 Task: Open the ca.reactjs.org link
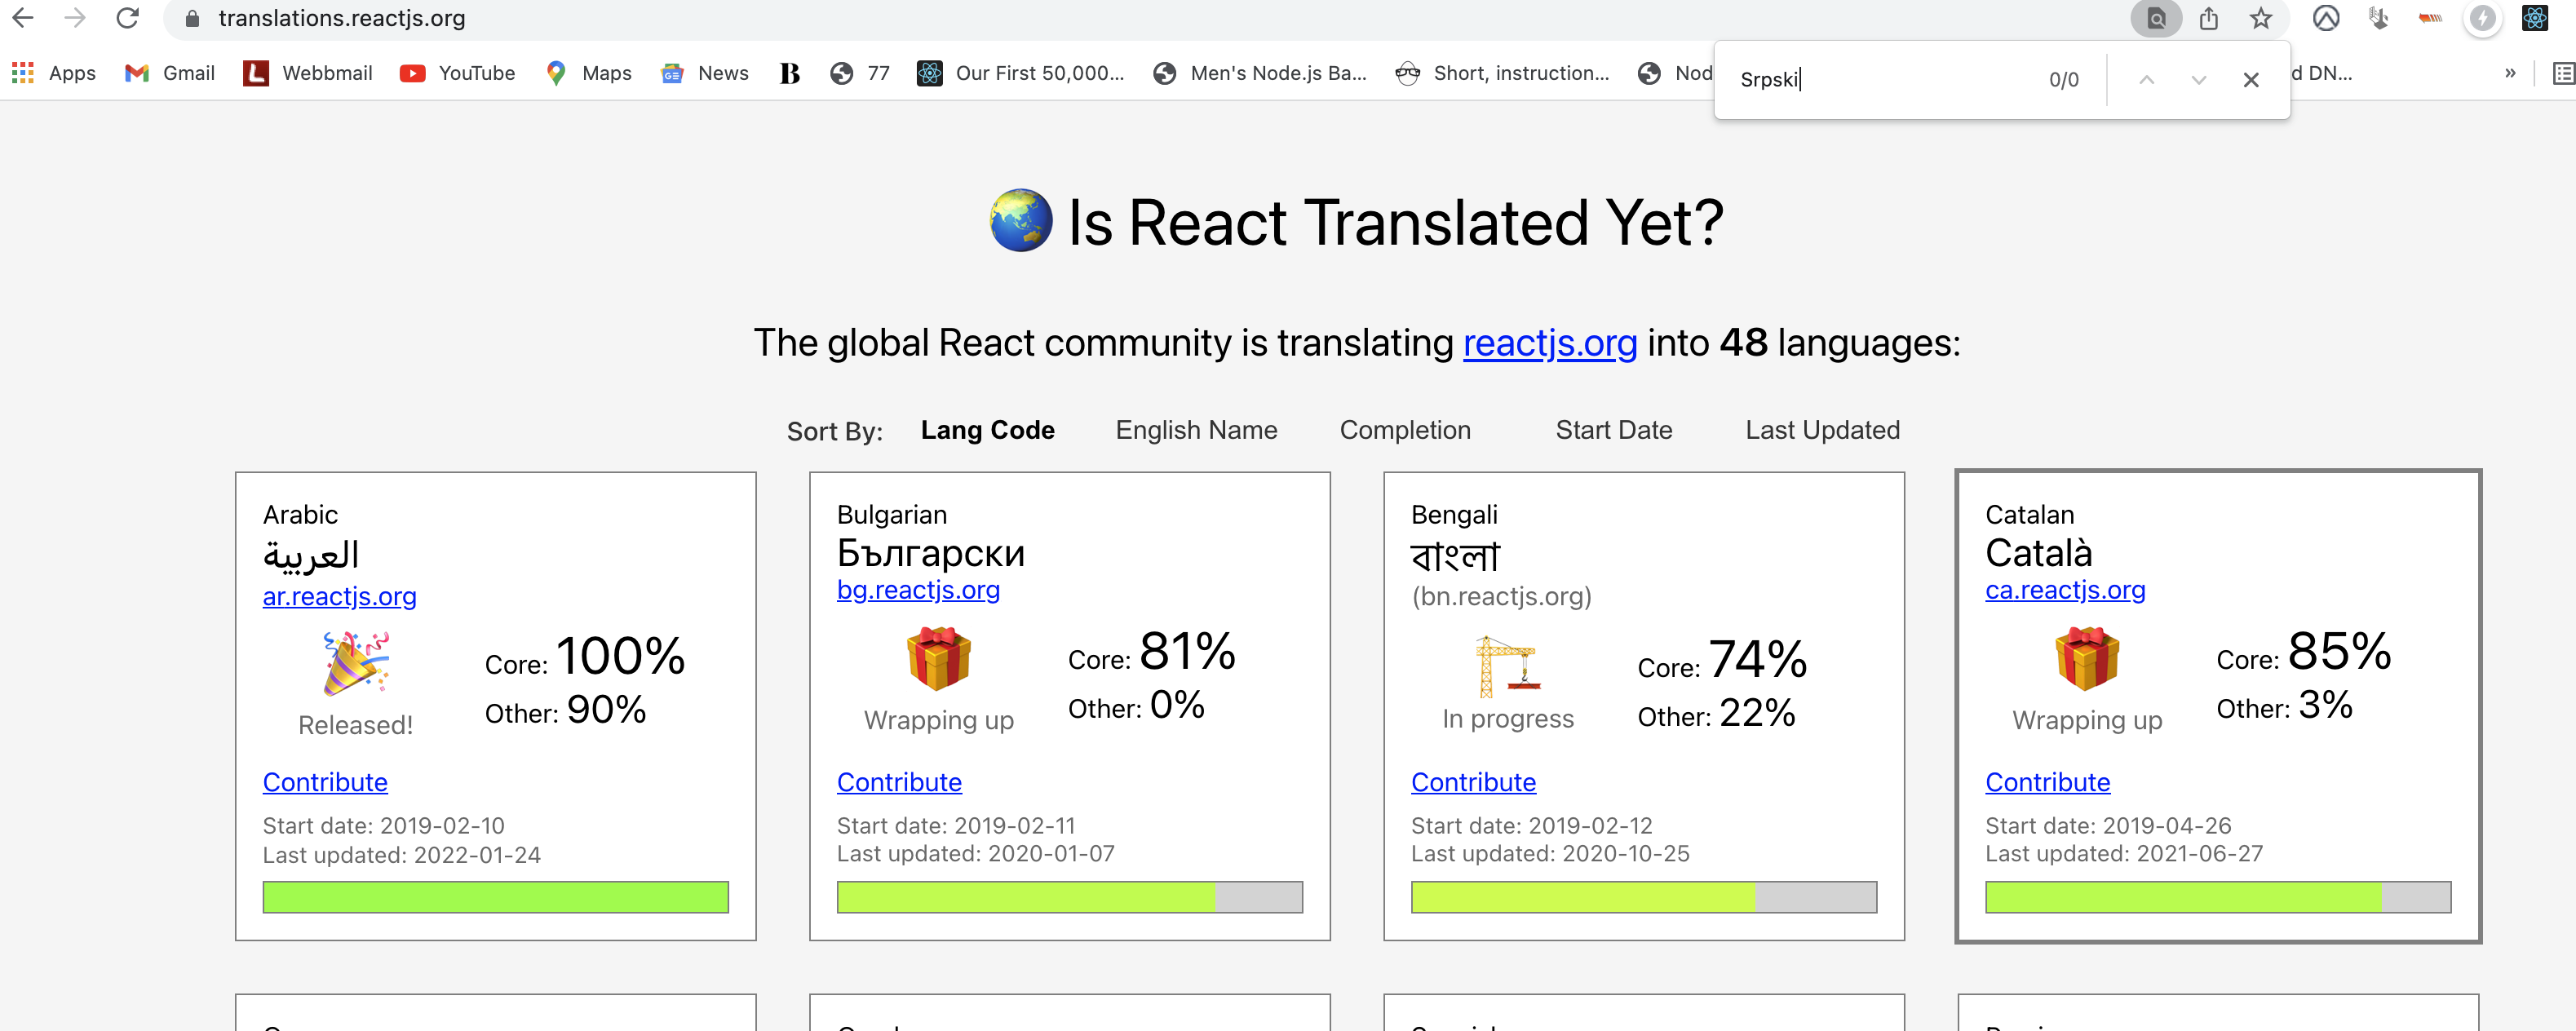point(2065,590)
